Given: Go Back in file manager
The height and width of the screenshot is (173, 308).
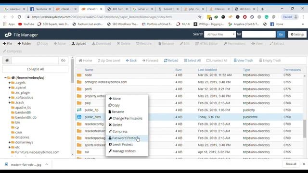Looking at the screenshot, I should (131, 61).
